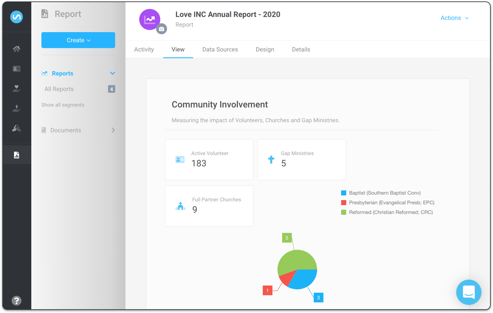Collapse the Reports section chevron

113,73
